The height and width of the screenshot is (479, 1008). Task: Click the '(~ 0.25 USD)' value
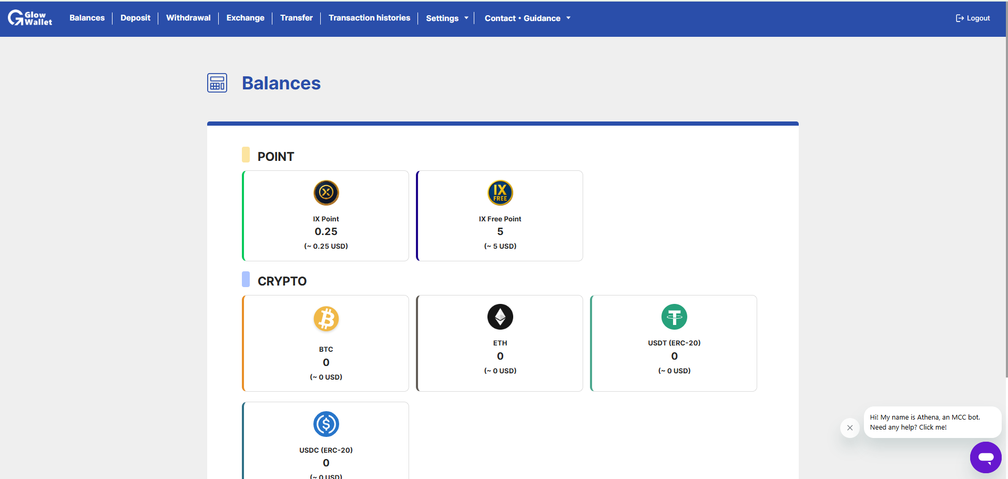pos(326,246)
